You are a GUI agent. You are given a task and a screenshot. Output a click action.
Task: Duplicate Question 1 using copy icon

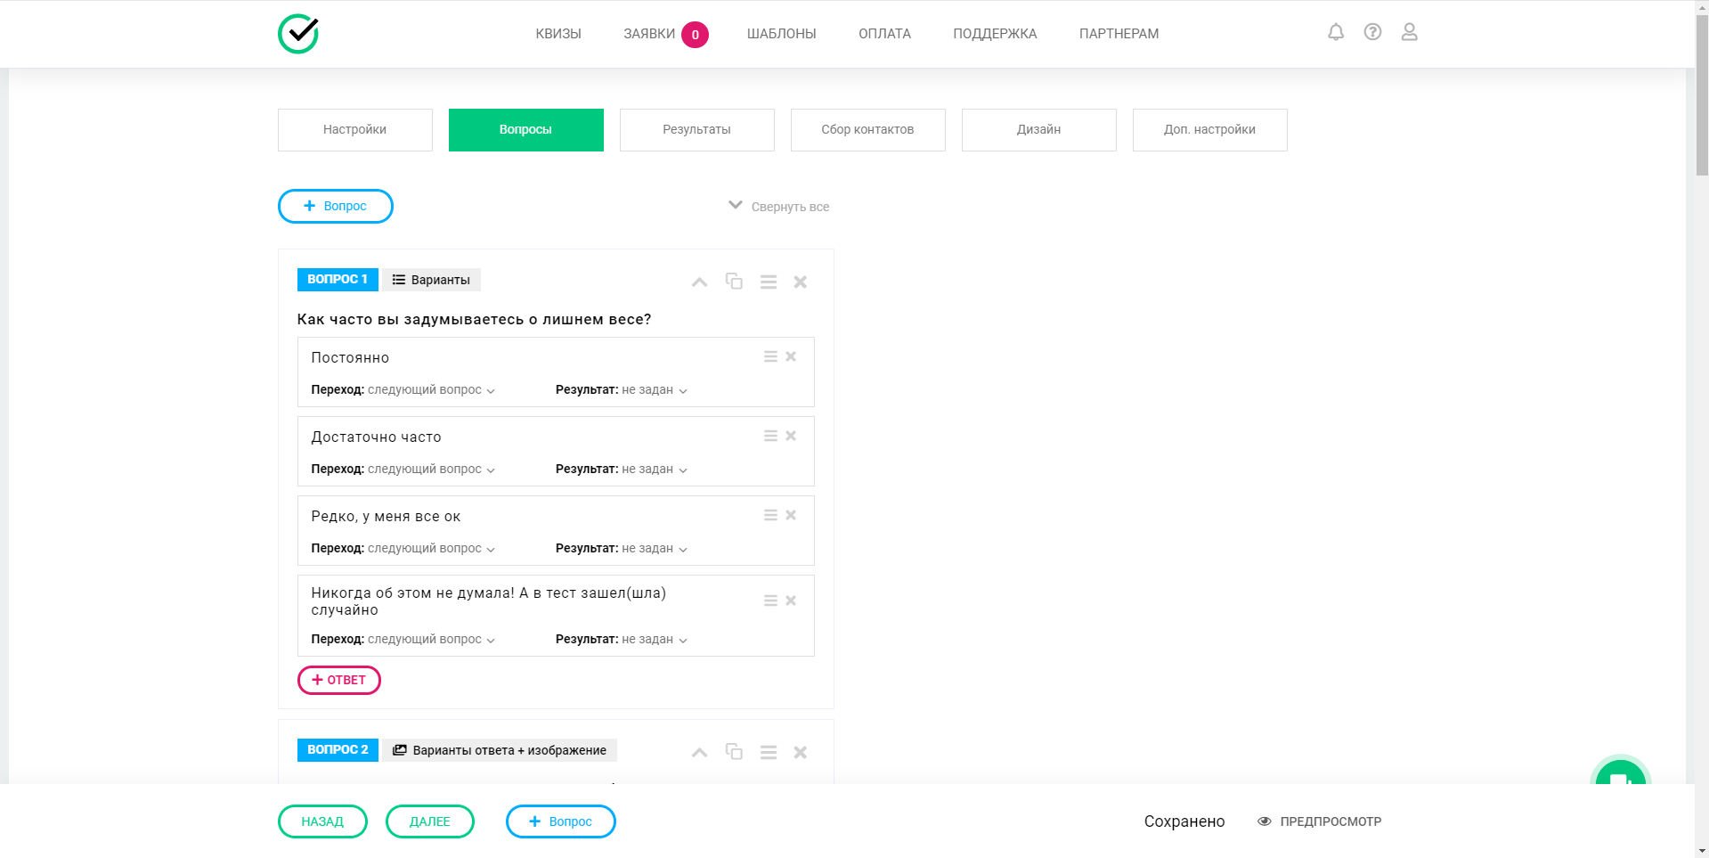[x=734, y=281]
